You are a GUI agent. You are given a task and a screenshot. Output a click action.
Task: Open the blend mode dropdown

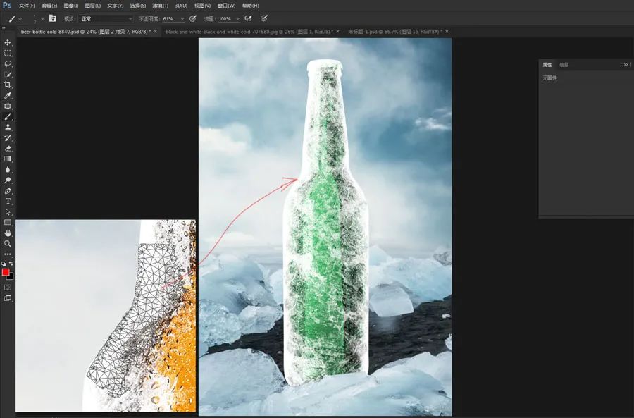click(106, 18)
